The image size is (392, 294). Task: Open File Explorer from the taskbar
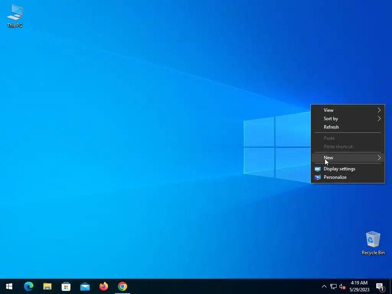point(47,286)
